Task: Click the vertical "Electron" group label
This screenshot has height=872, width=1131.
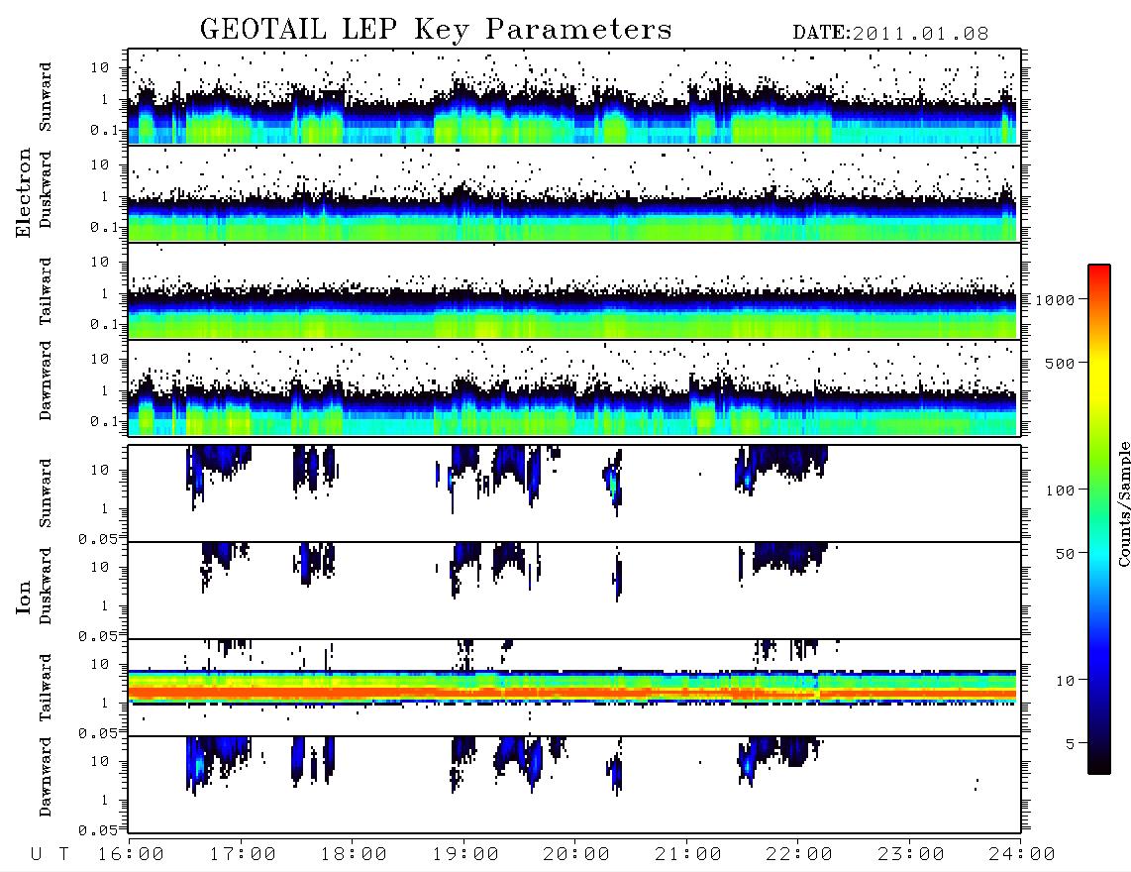Action: [x=23, y=192]
